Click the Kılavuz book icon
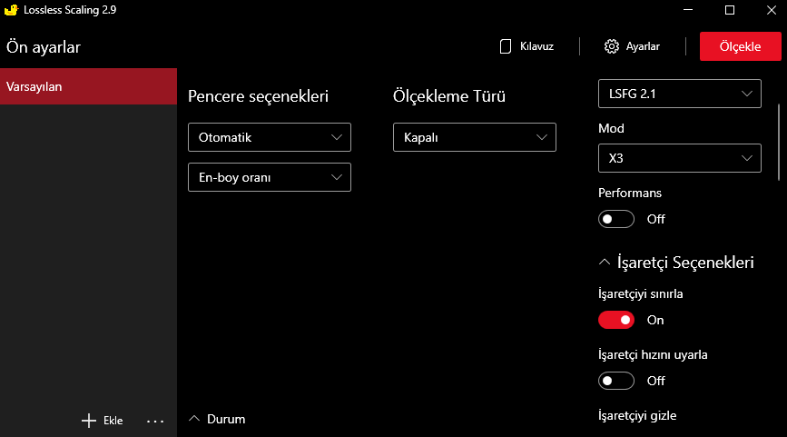This screenshot has width=787, height=437. [x=506, y=46]
